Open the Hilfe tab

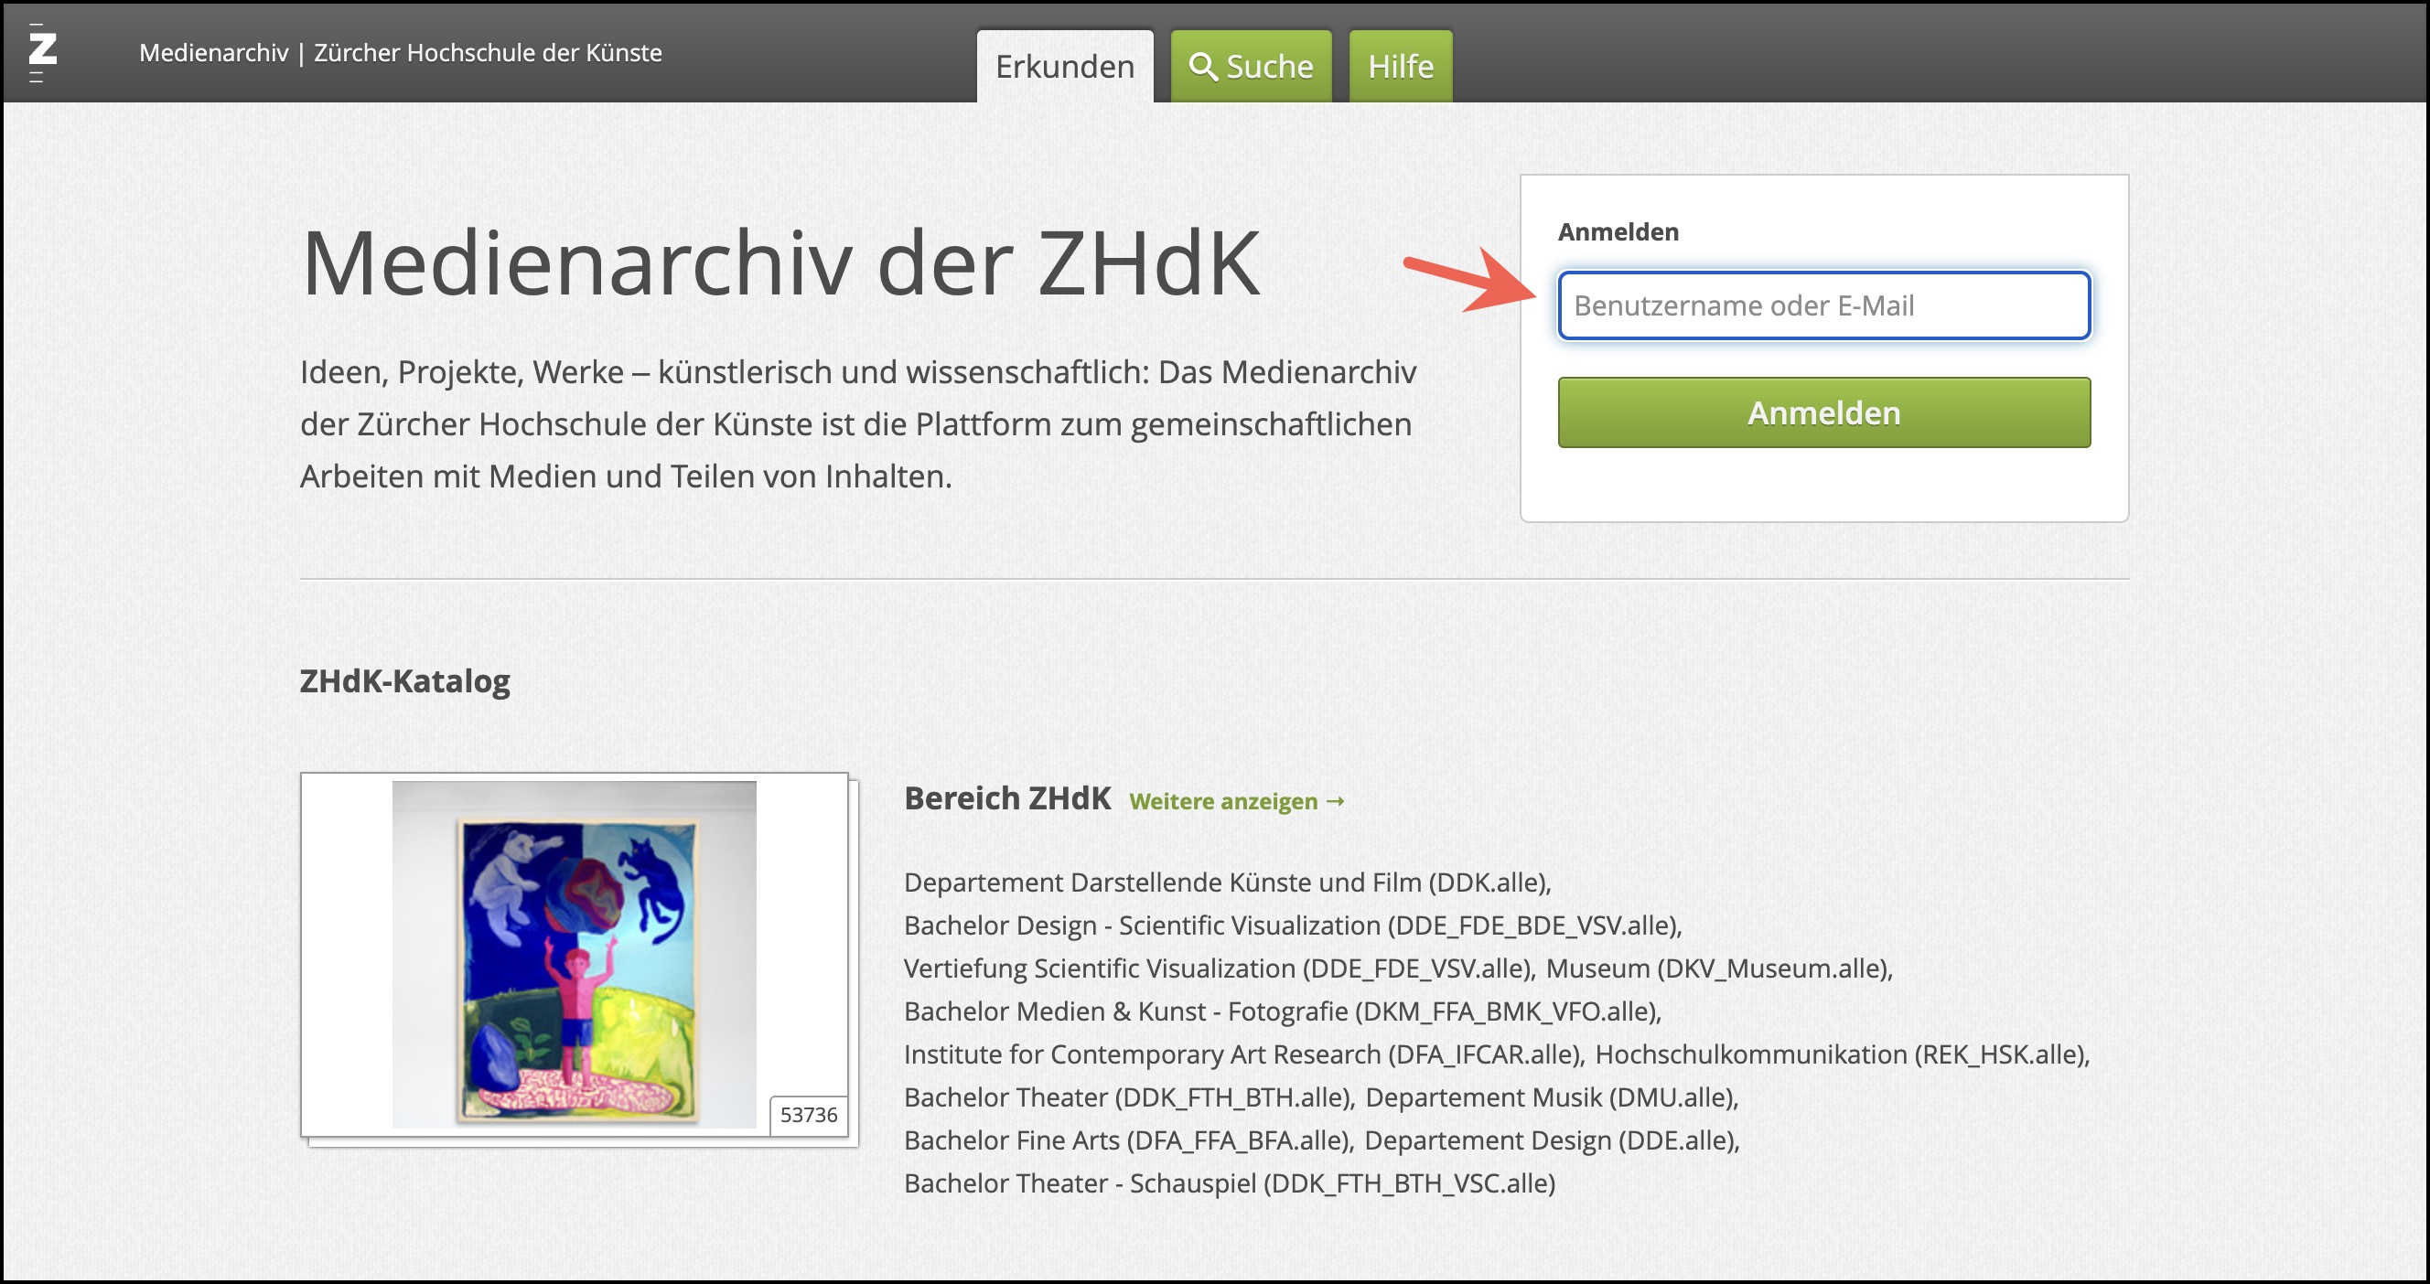[1400, 67]
